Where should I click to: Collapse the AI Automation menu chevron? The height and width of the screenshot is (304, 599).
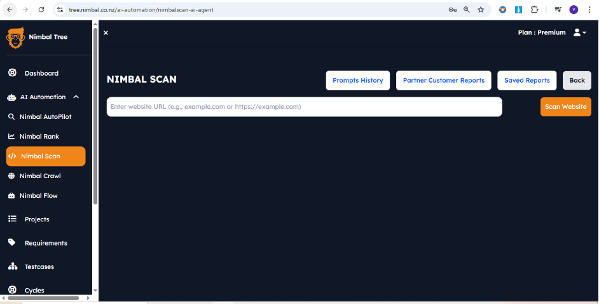click(76, 97)
